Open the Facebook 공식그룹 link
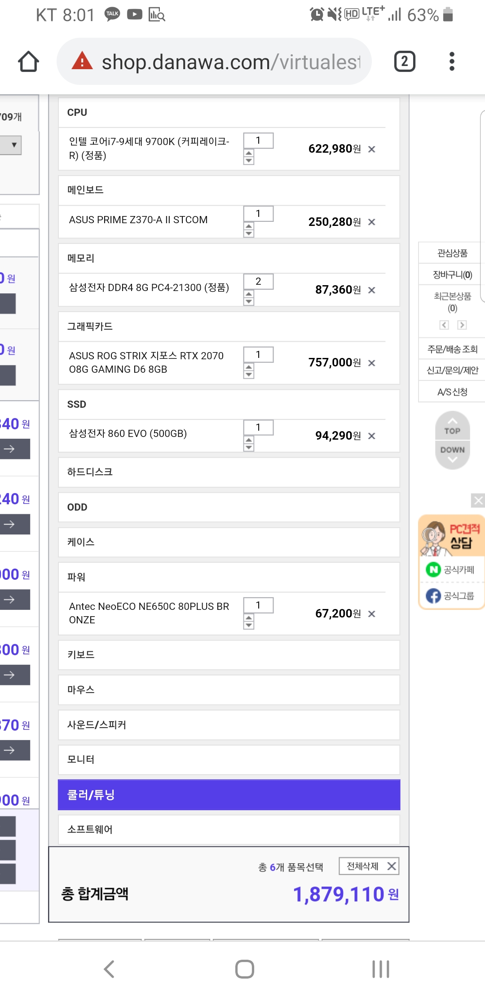Image resolution: width=485 pixels, height=997 pixels. coord(450,596)
